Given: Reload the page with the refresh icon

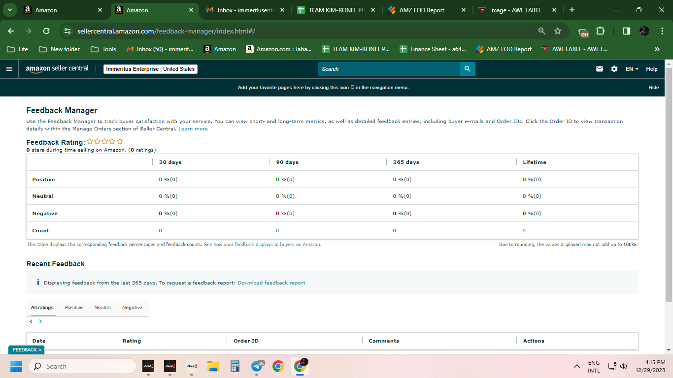Looking at the screenshot, I should tap(46, 31).
